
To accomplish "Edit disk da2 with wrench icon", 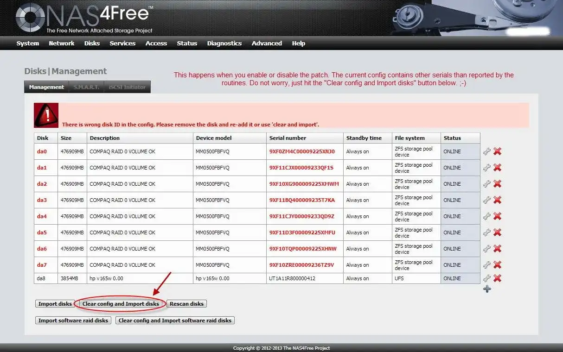I will tap(486, 184).
